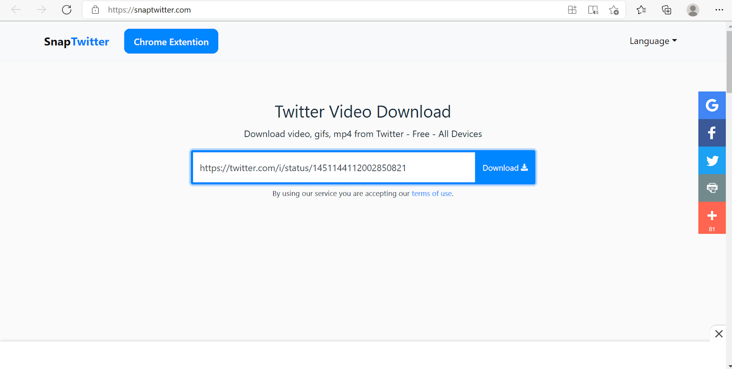
Task: Click the Download button
Action: tap(505, 168)
